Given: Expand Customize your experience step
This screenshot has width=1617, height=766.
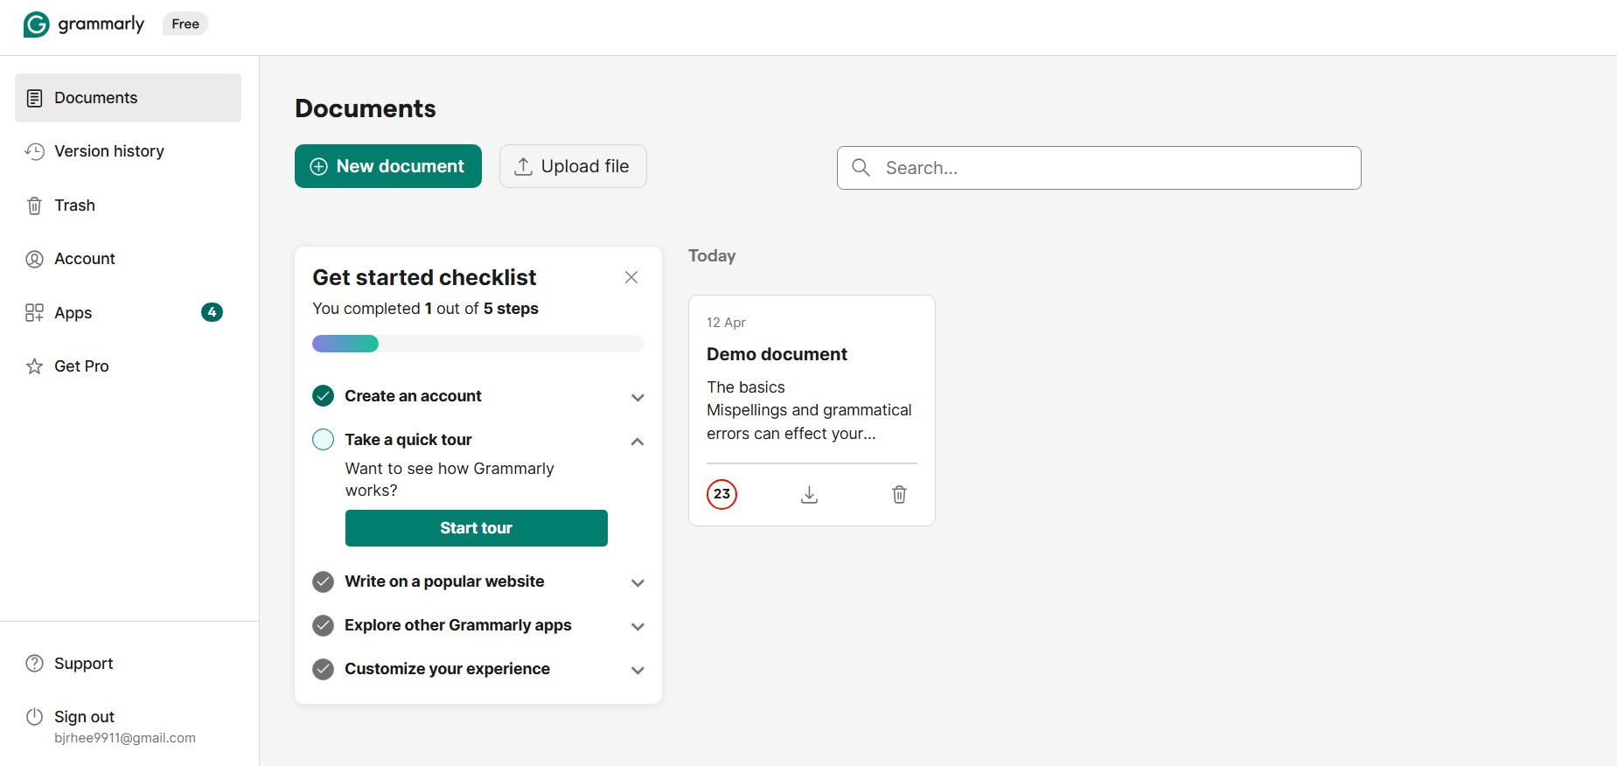Looking at the screenshot, I should pyautogui.click(x=638, y=671).
